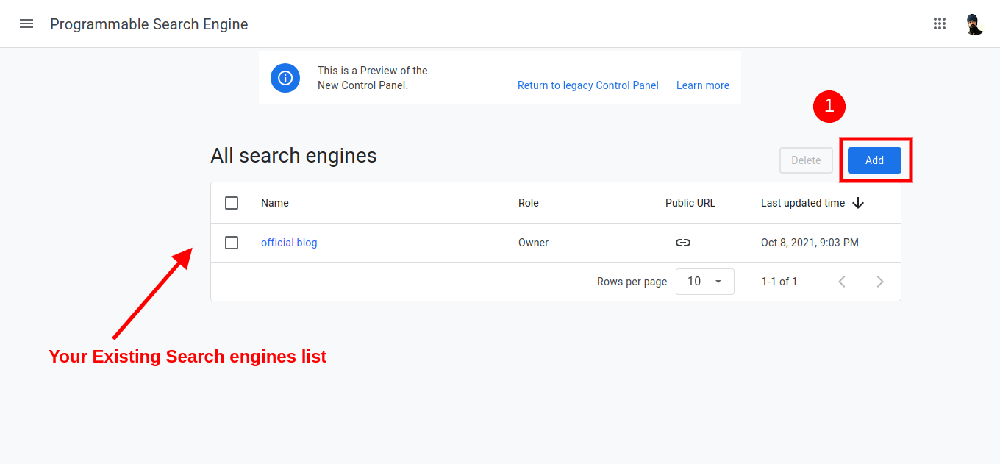This screenshot has height=464, width=1000.
Task: Click the Role column header
Action: coord(528,203)
